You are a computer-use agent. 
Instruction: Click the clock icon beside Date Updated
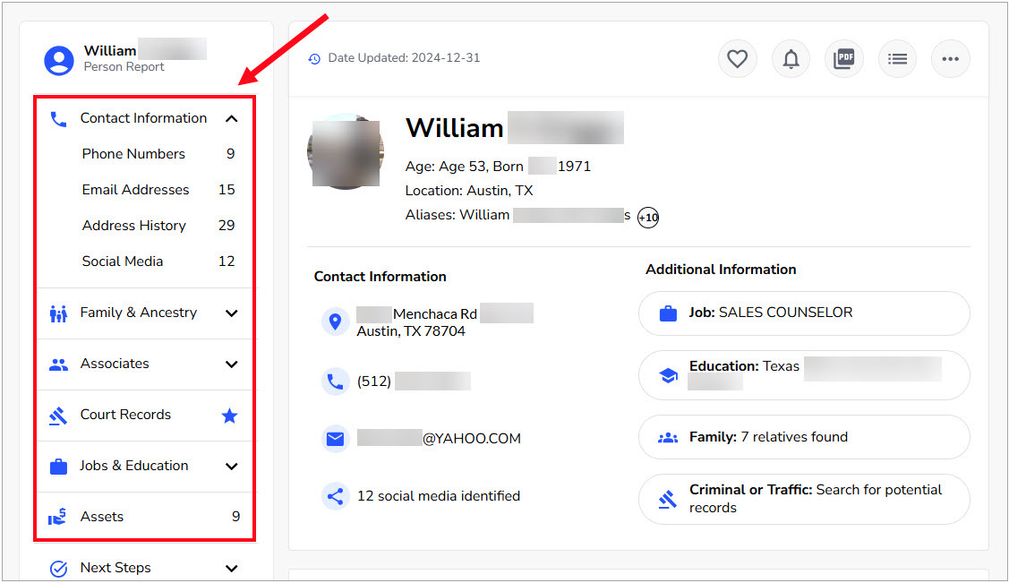[x=314, y=57]
